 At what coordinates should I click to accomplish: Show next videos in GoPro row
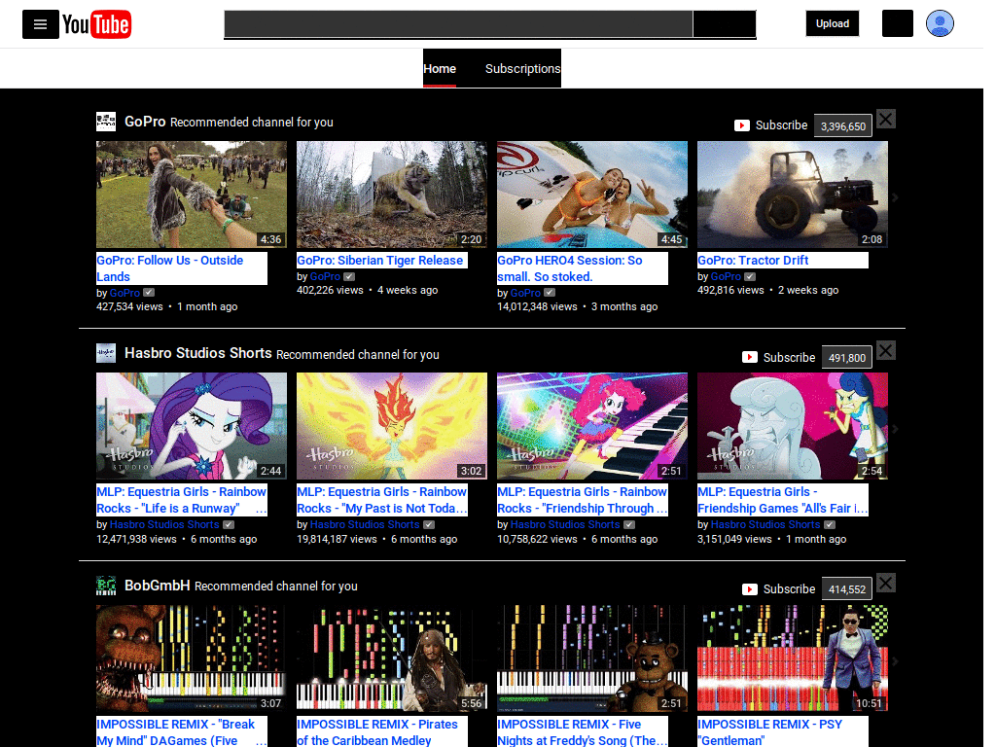pyautogui.click(x=895, y=197)
